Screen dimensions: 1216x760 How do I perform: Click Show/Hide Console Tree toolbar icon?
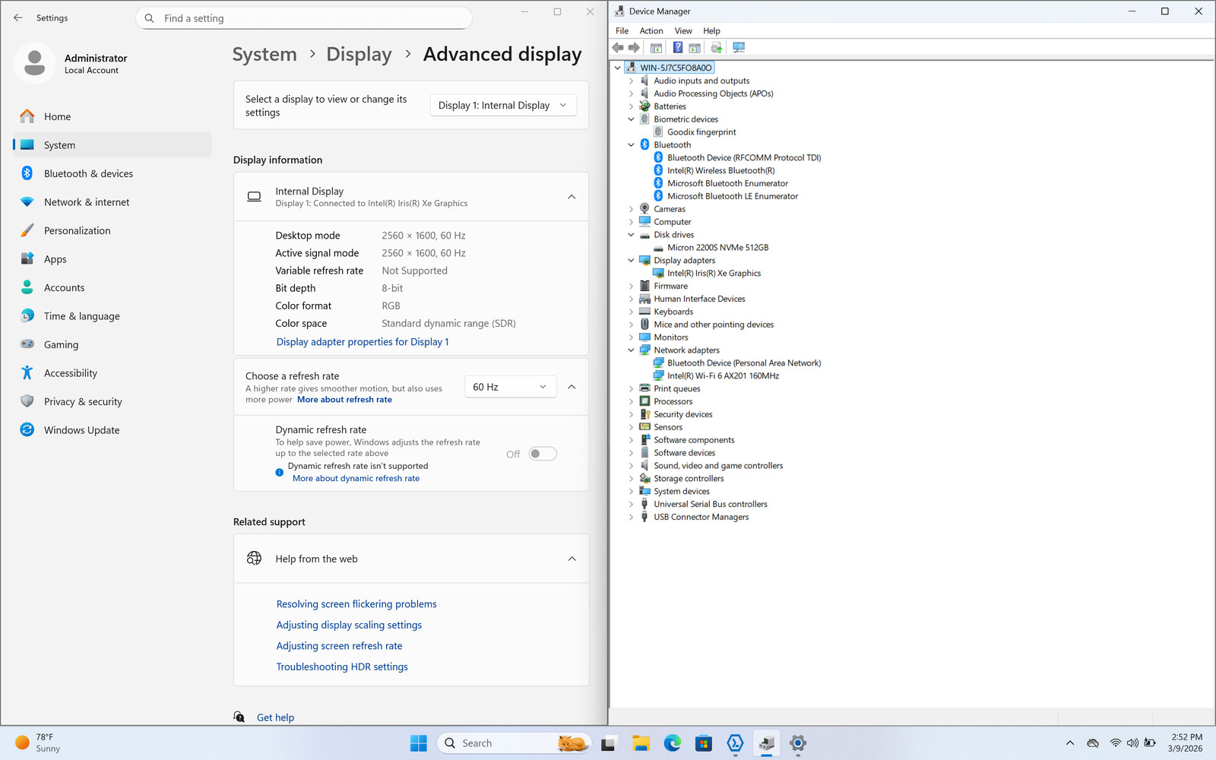(x=656, y=48)
